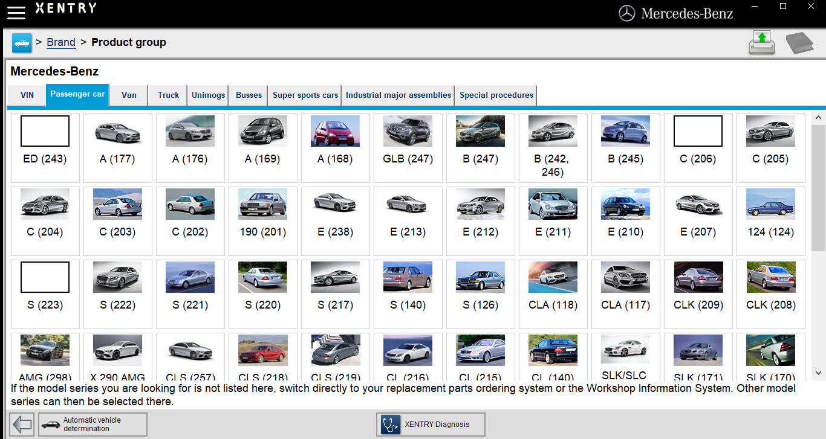Viewport: 826px width, 439px height.
Task: Open the XENTRY hamburger menu
Action: coord(16,12)
